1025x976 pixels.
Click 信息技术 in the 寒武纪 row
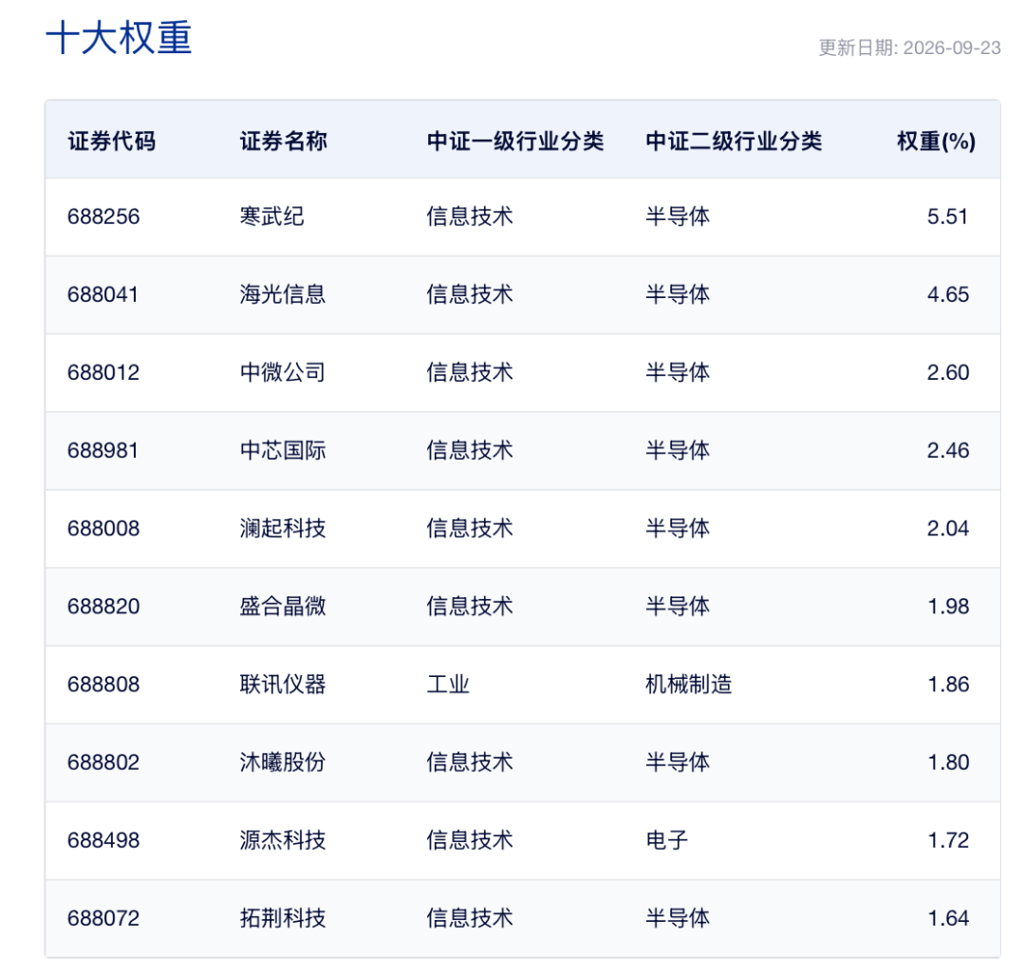click(x=470, y=216)
